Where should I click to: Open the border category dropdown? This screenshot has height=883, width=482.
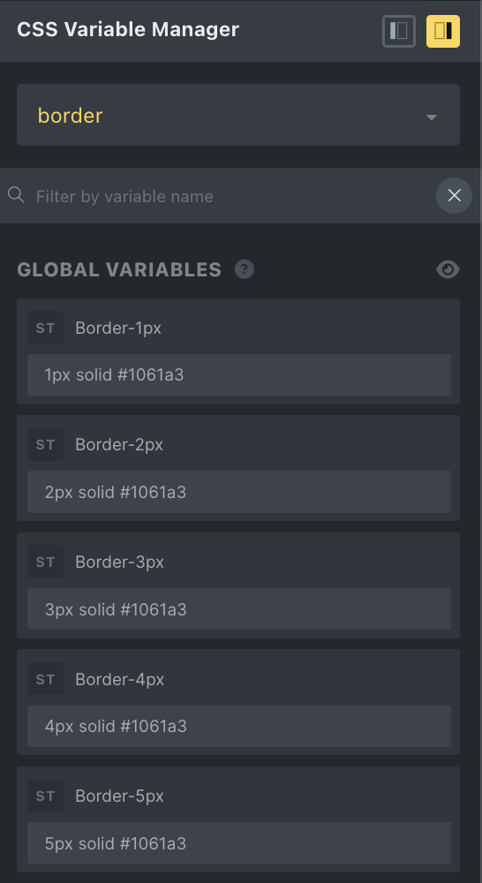(238, 115)
